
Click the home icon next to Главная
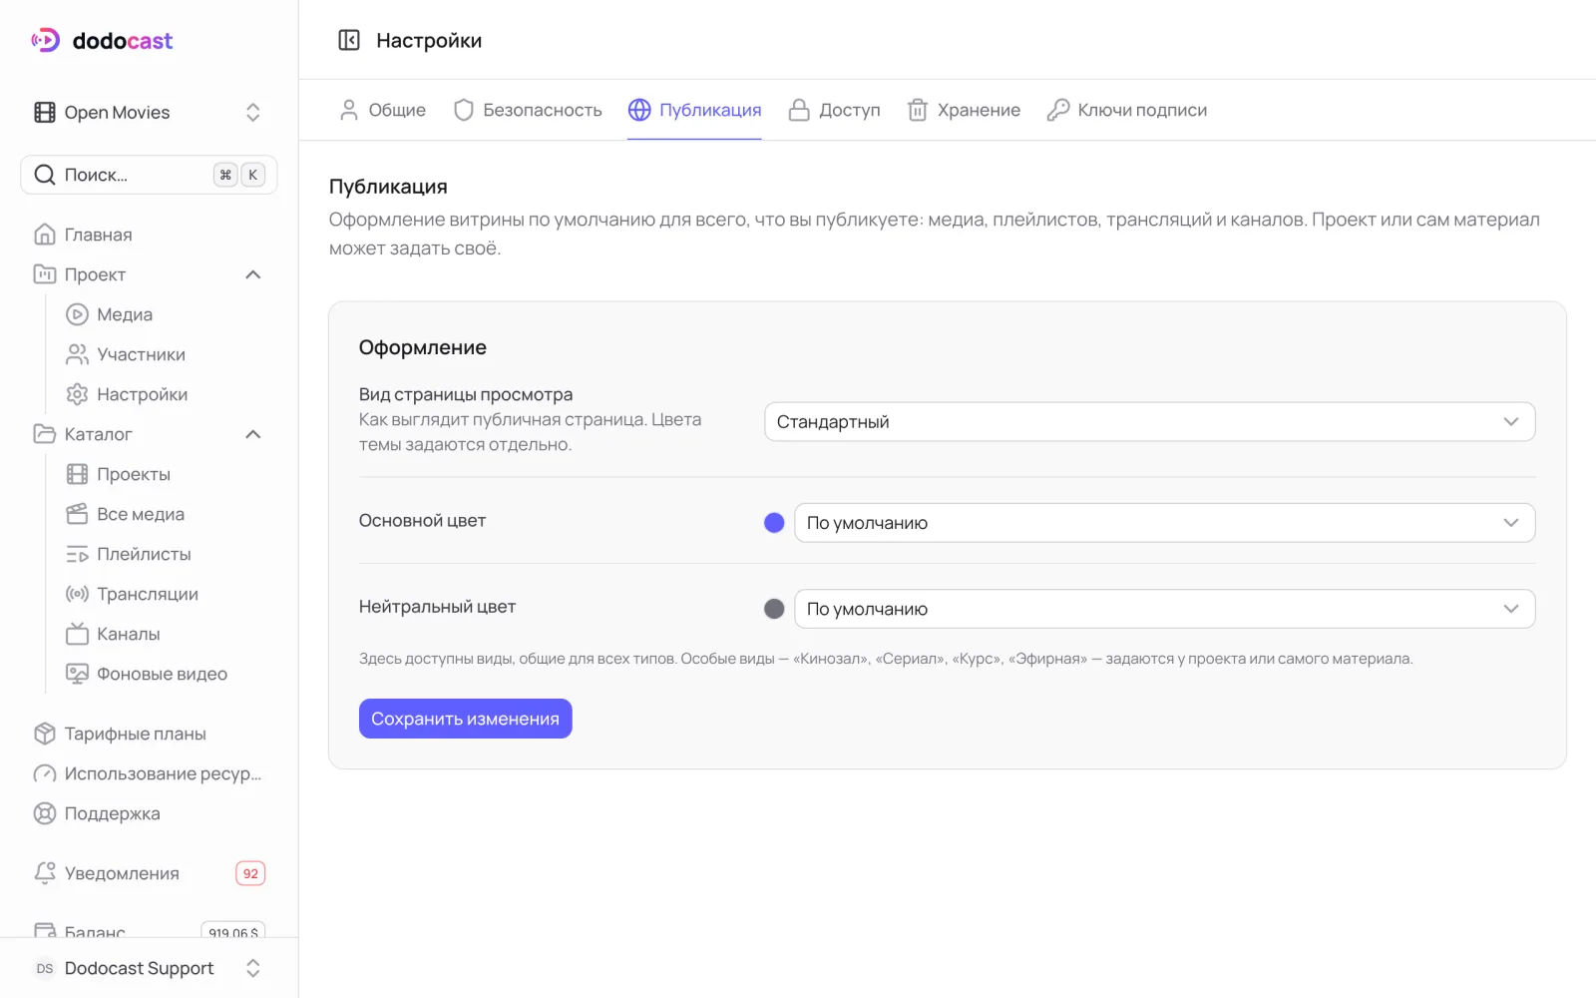[45, 235]
